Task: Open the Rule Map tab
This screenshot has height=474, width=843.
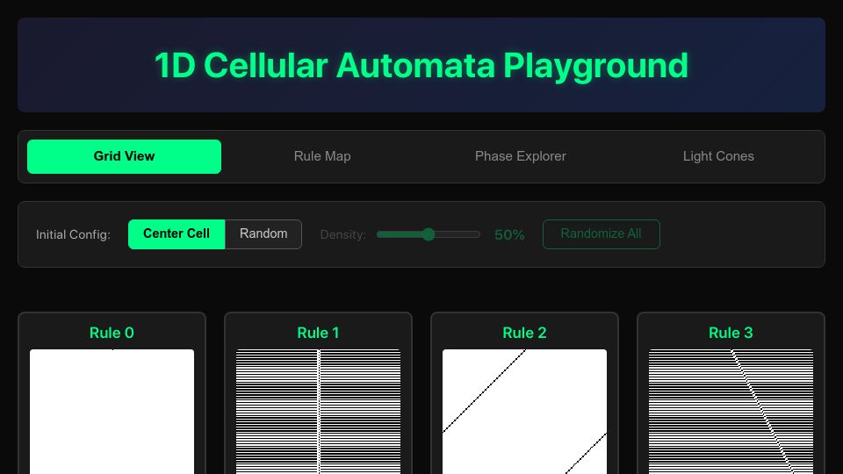Action: coord(322,156)
